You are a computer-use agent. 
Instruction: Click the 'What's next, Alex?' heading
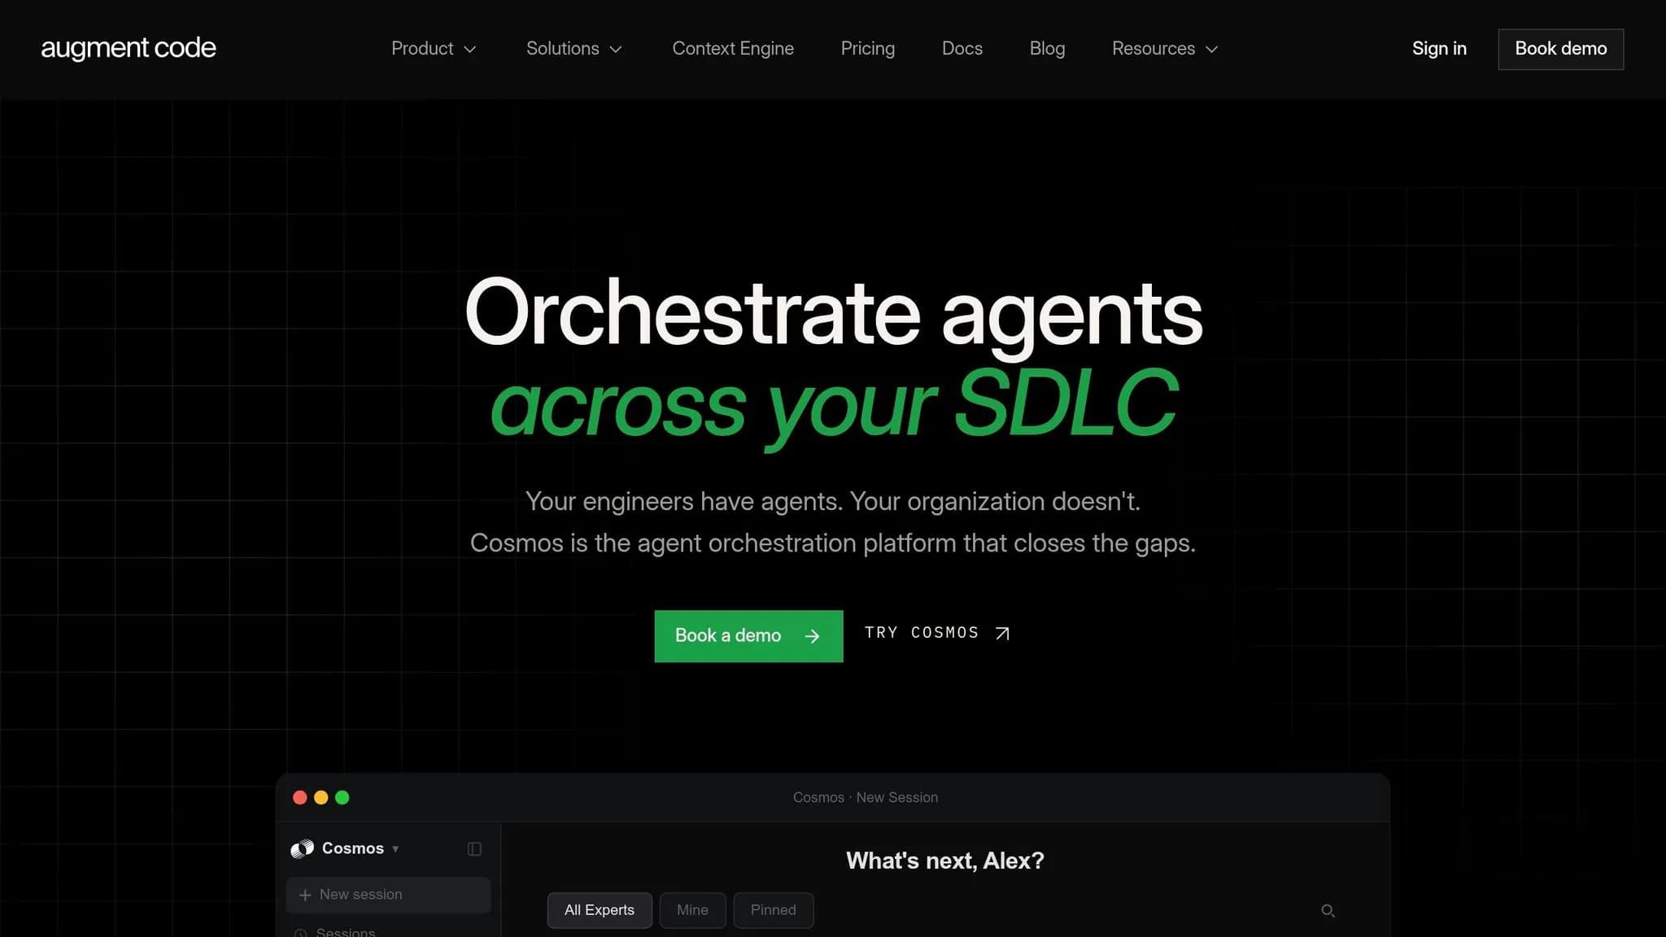944,861
